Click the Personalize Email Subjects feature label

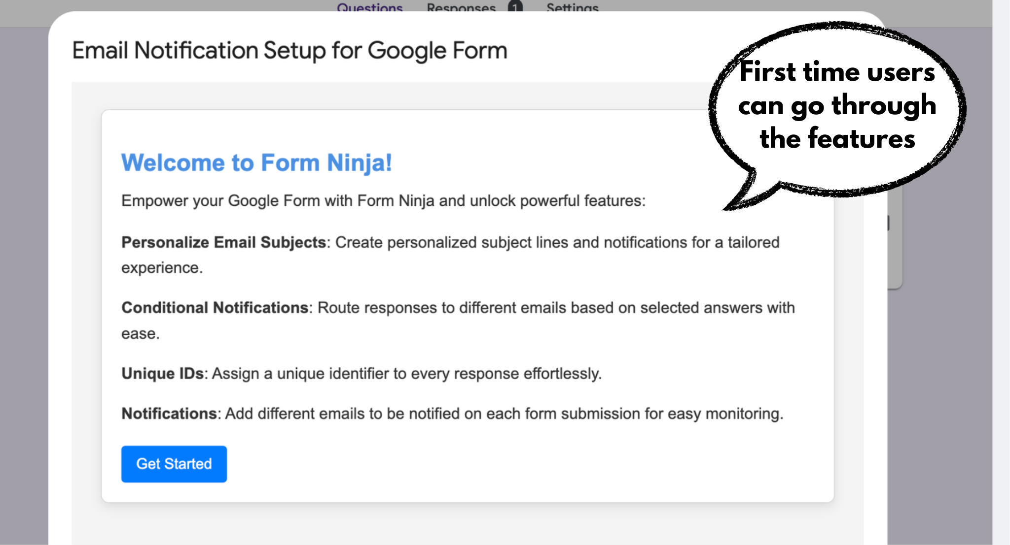[x=223, y=242]
